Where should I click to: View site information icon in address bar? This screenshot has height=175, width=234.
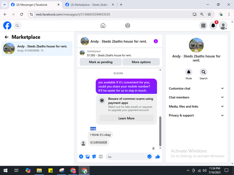coord(31,14)
